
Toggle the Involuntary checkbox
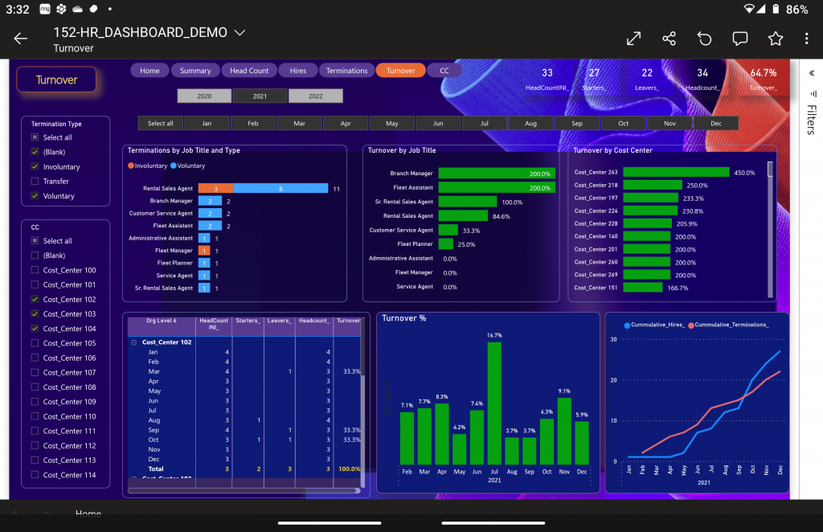tap(35, 167)
